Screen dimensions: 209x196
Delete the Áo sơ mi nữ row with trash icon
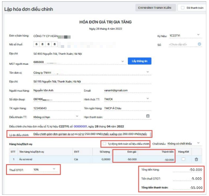click(196, 159)
